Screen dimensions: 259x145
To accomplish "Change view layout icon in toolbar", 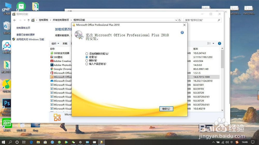I will tap(209, 43).
